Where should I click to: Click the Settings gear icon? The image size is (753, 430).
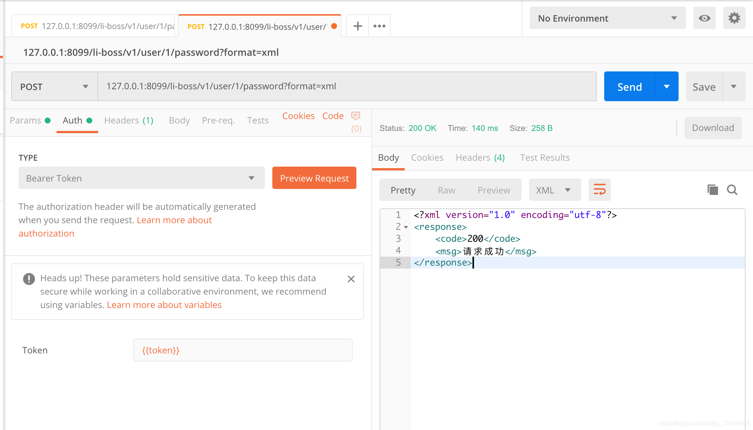[x=735, y=19]
